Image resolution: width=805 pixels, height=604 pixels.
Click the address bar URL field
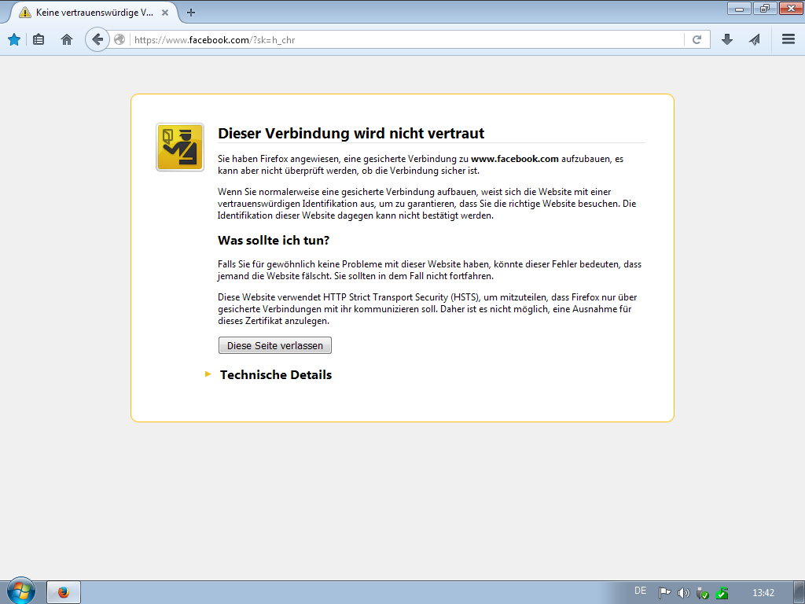coord(408,39)
